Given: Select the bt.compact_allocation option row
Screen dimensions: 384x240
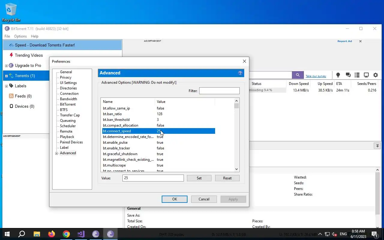Looking at the screenshot, I should 159,125.
